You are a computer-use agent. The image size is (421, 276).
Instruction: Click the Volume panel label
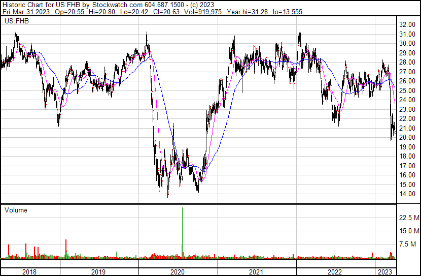16,210
